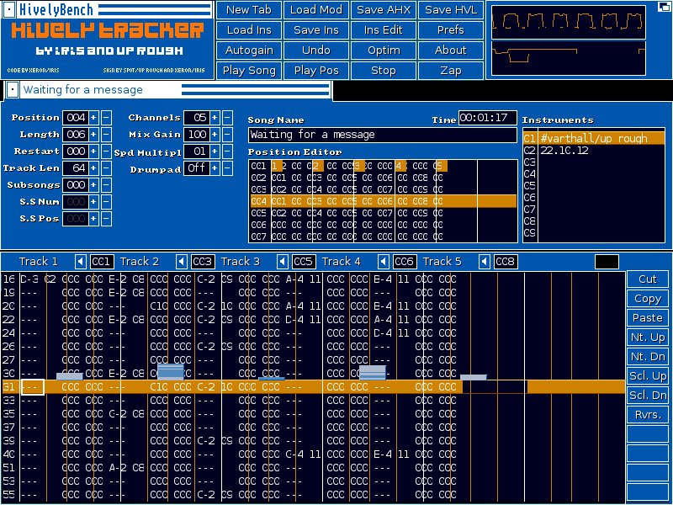Start Play Pos playback
The width and height of the screenshot is (673, 505).
(316, 71)
